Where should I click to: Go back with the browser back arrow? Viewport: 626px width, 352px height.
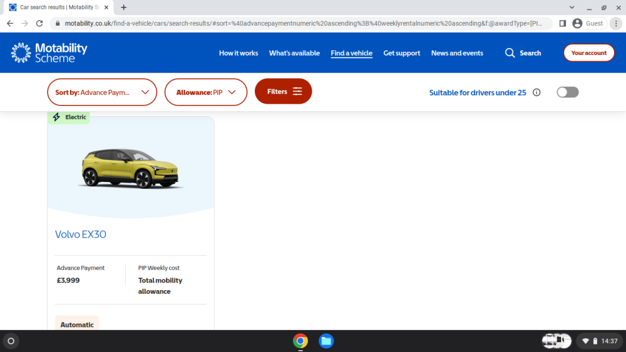point(10,24)
